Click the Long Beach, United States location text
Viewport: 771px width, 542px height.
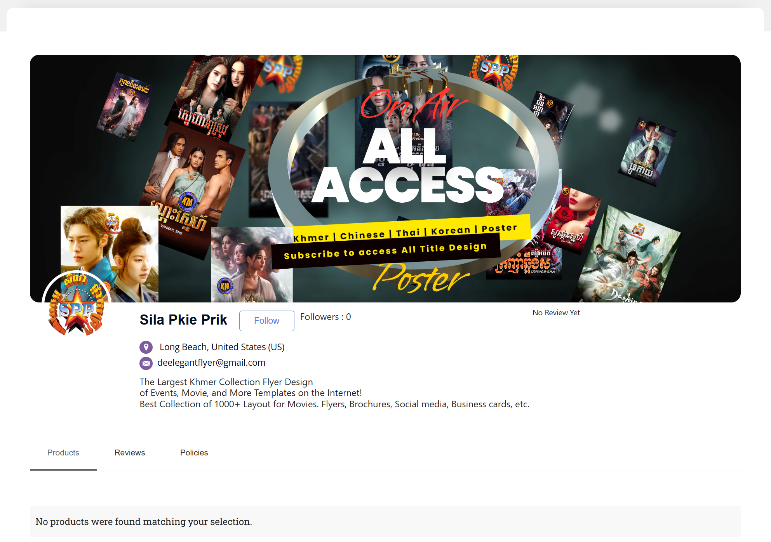(222, 347)
